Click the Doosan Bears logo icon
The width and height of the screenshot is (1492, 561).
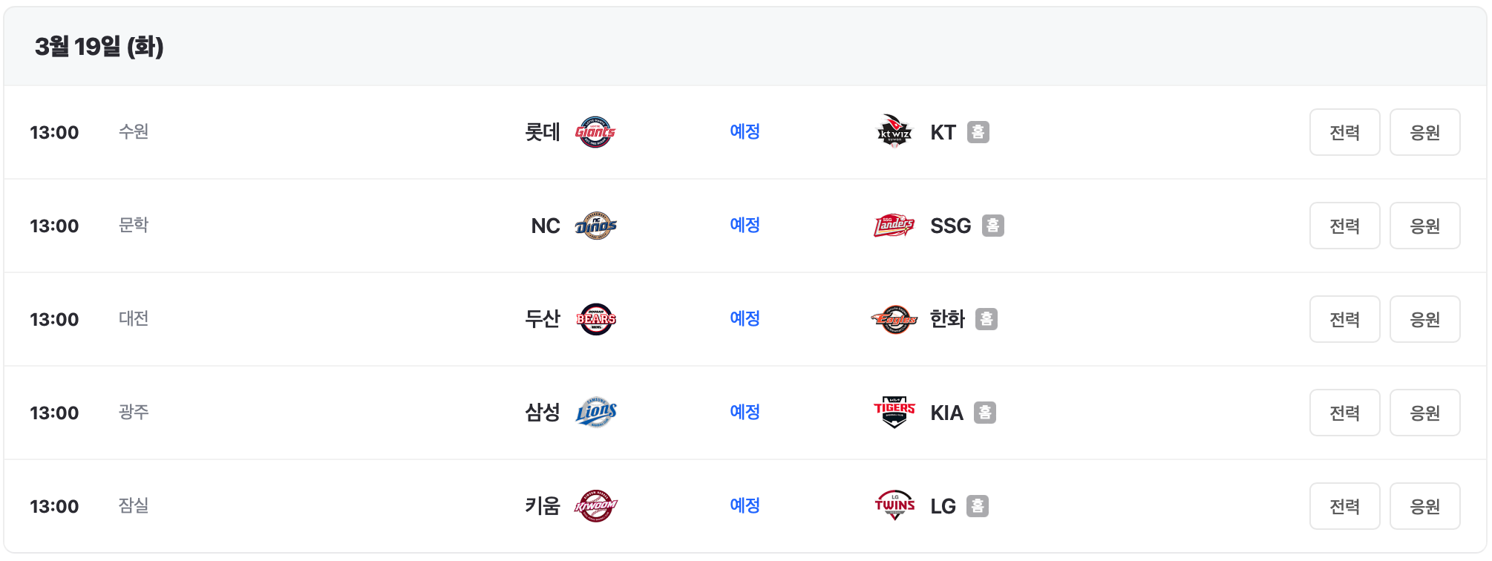point(596,318)
